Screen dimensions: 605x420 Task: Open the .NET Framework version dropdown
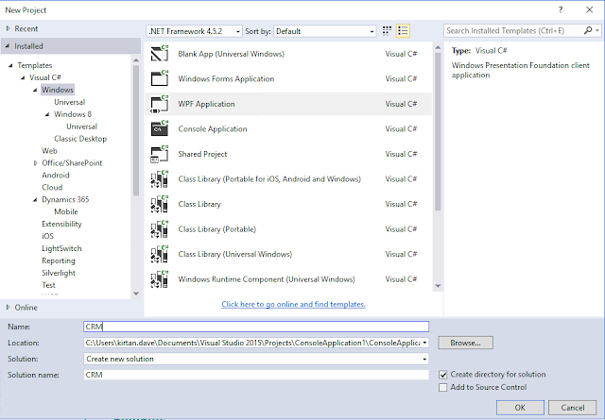[195, 31]
